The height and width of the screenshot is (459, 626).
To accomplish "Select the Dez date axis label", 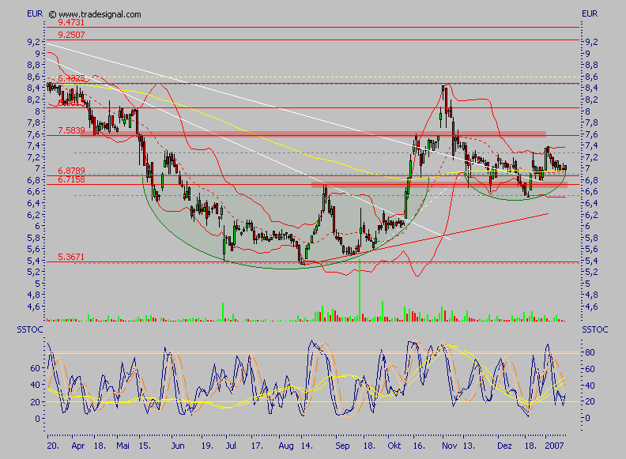I will (504, 446).
